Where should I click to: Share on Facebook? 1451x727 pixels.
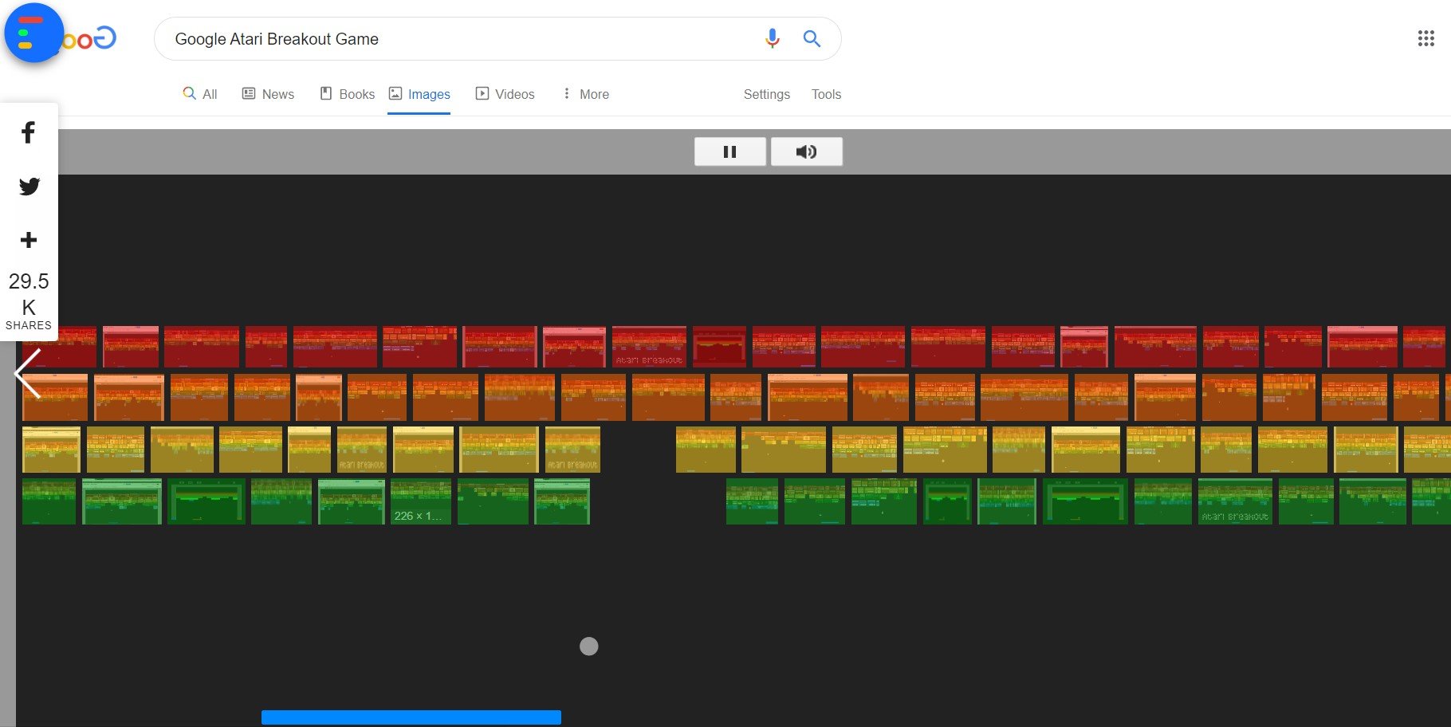tap(29, 132)
